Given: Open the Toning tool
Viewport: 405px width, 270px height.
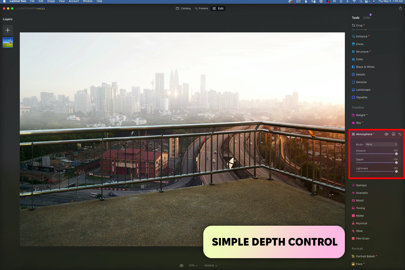Looking at the screenshot, I should (x=358, y=208).
